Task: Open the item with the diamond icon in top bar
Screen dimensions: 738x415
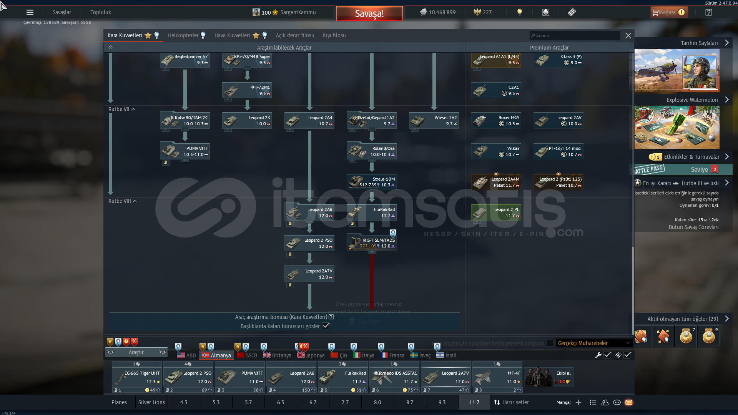Action: click(x=546, y=12)
